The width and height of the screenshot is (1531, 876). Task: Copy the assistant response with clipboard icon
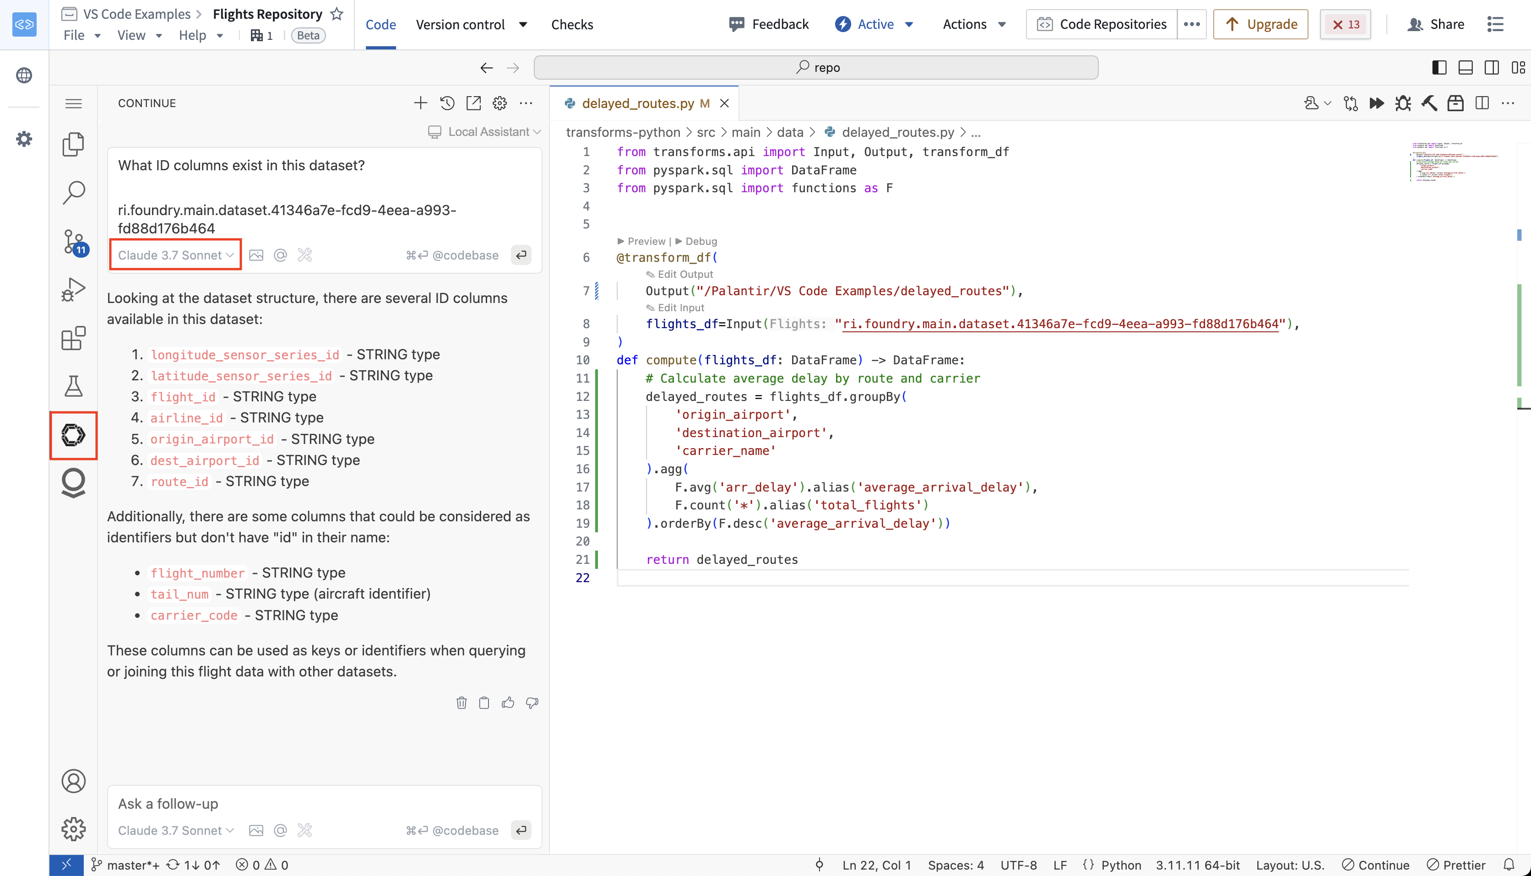click(484, 703)
